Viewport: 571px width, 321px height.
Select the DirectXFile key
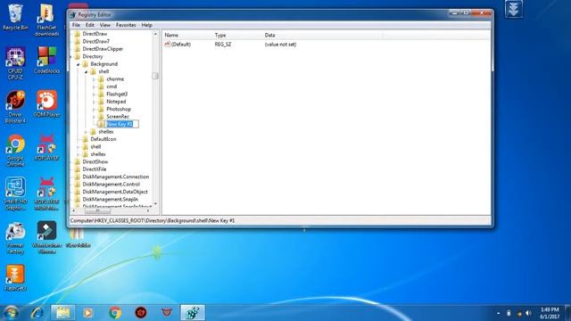[95, 169]
